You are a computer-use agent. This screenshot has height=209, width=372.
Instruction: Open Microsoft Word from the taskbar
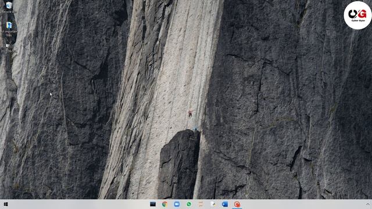click(x=225, y=204)
